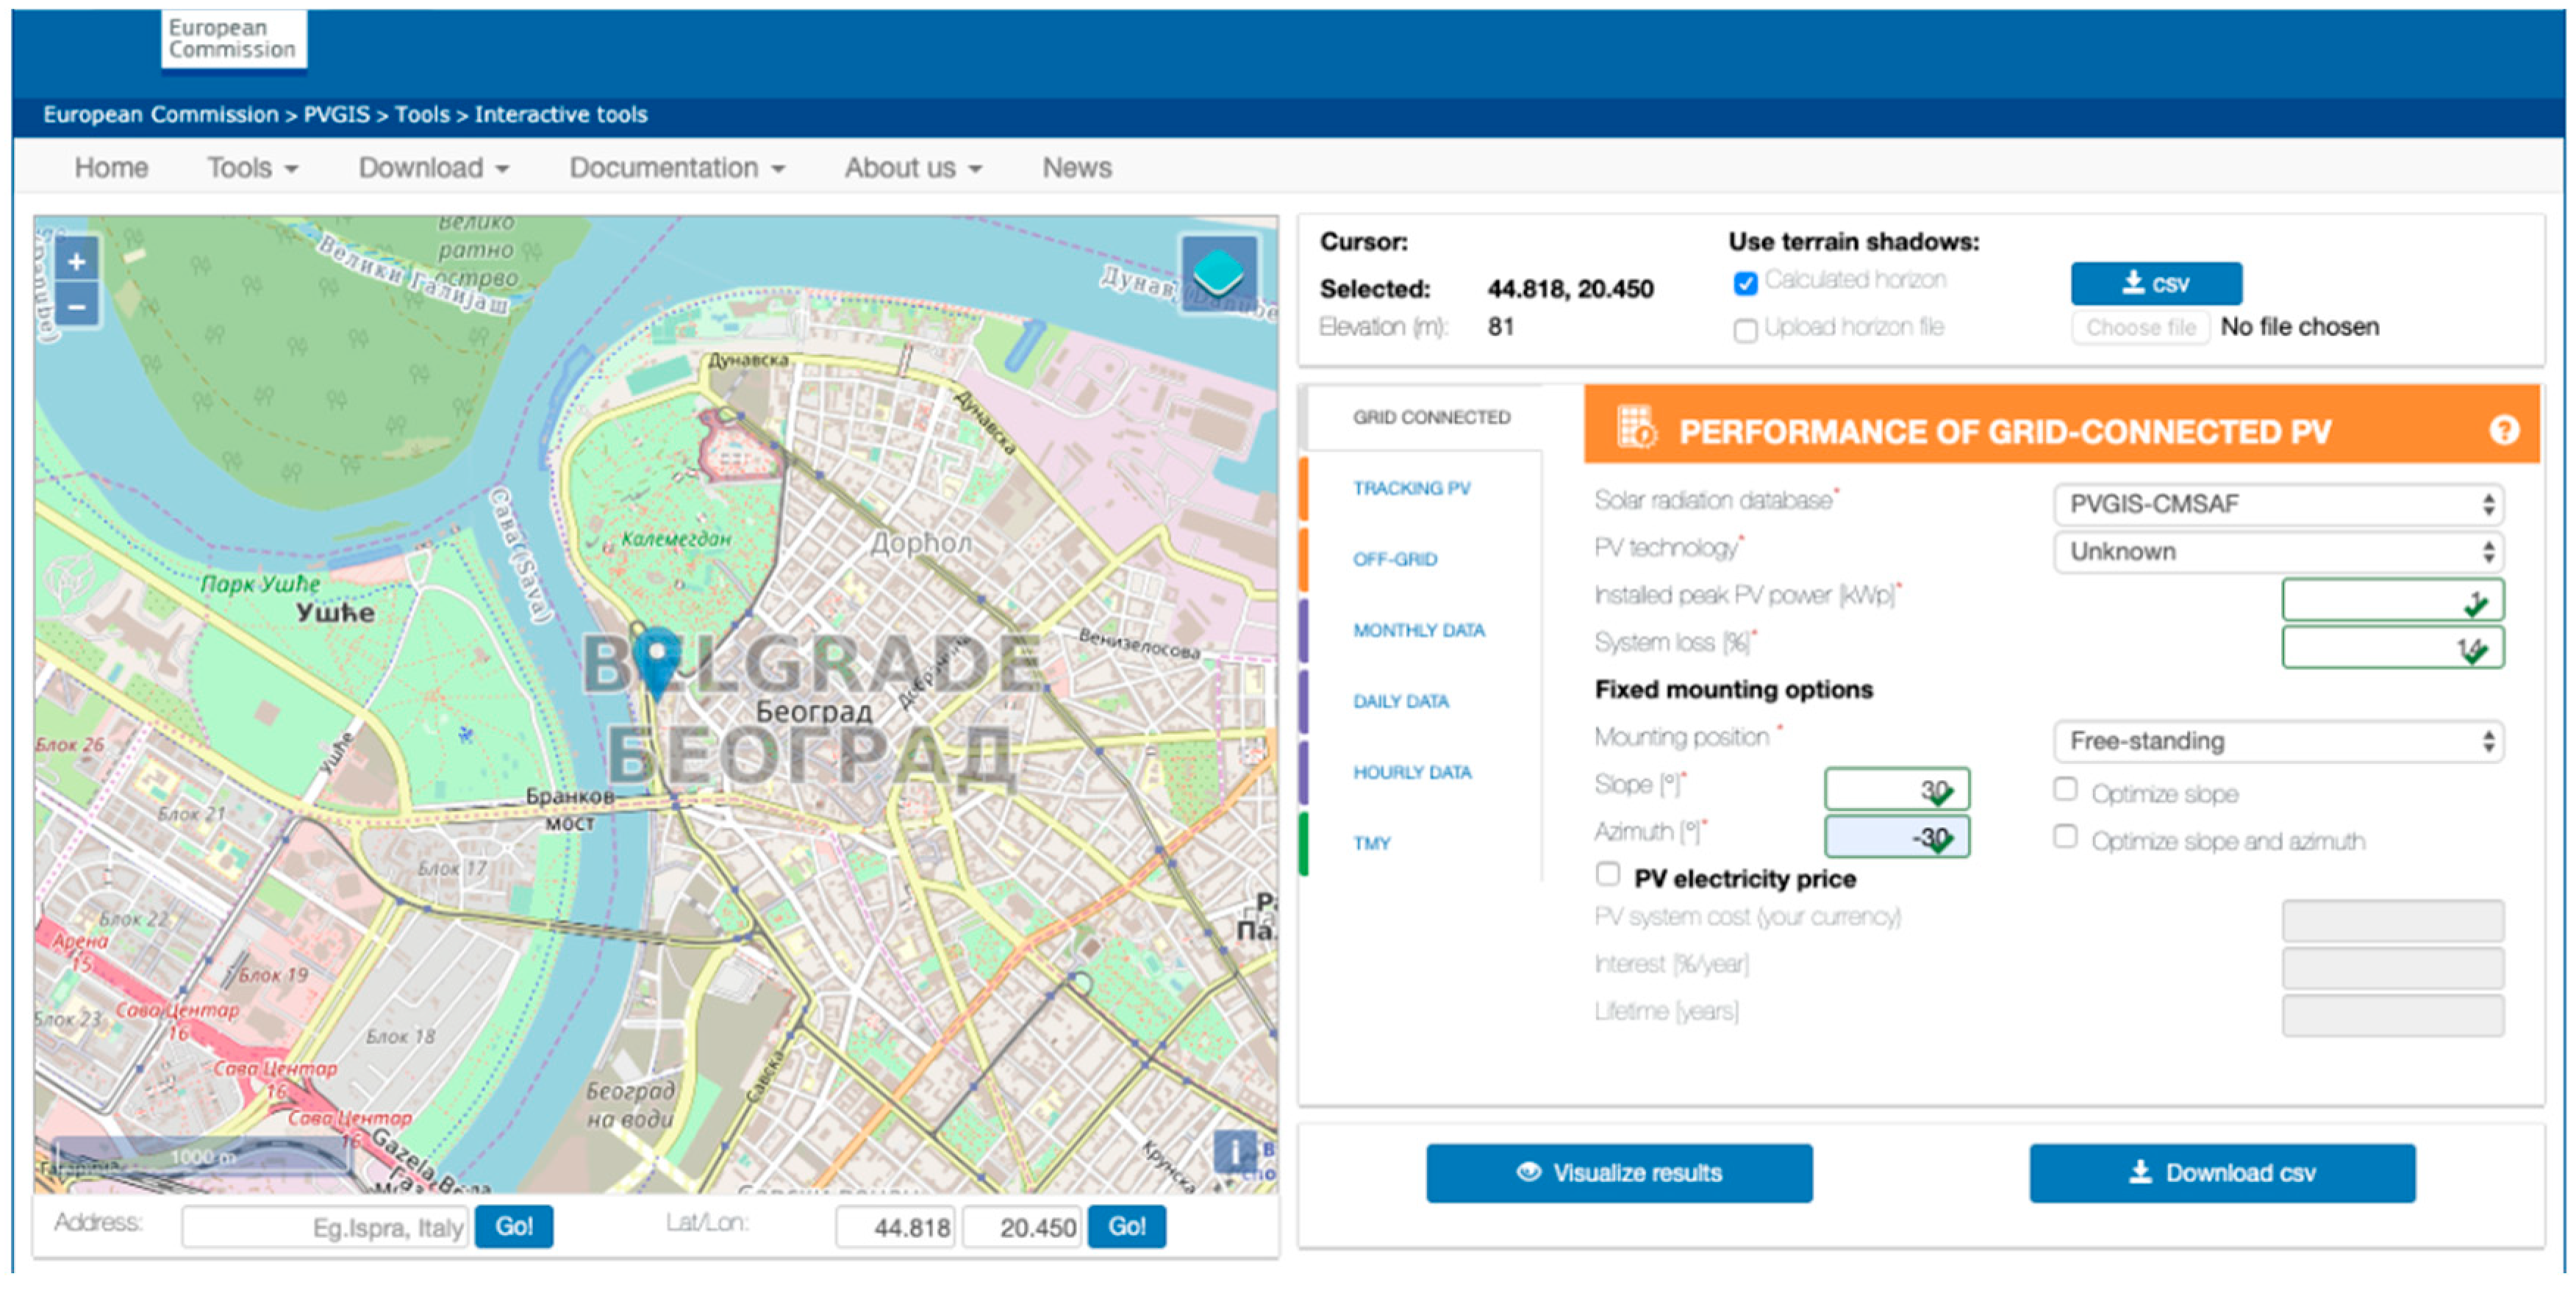The image size is (2576, 1290).
Task: Click the Address input field
Action: click(x=324, y=1226)
